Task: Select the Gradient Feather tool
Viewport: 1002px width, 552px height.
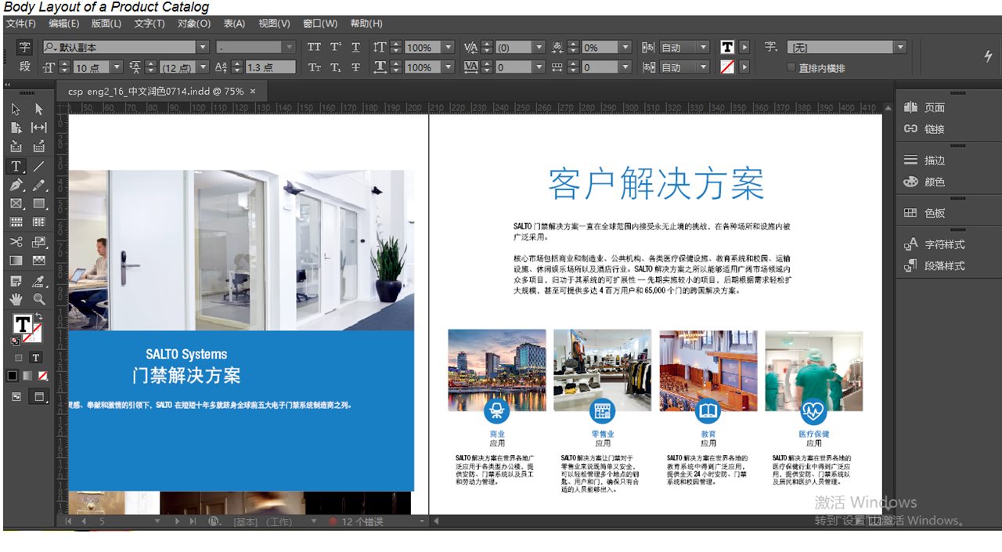Action: (x=38, y=261)
